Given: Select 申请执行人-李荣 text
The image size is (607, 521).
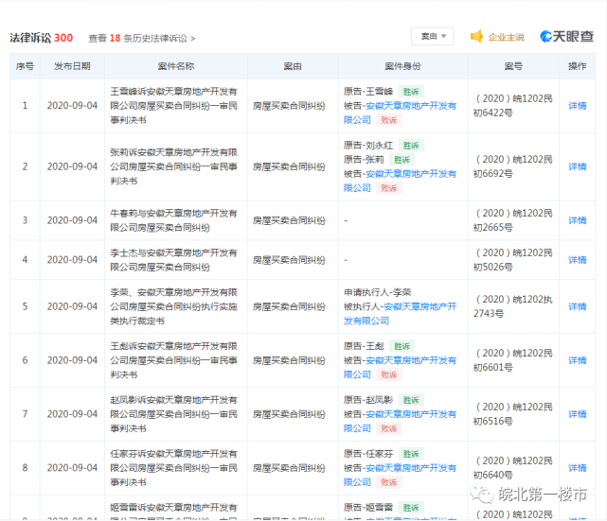Looking at the screenshot, I should 378,292.
